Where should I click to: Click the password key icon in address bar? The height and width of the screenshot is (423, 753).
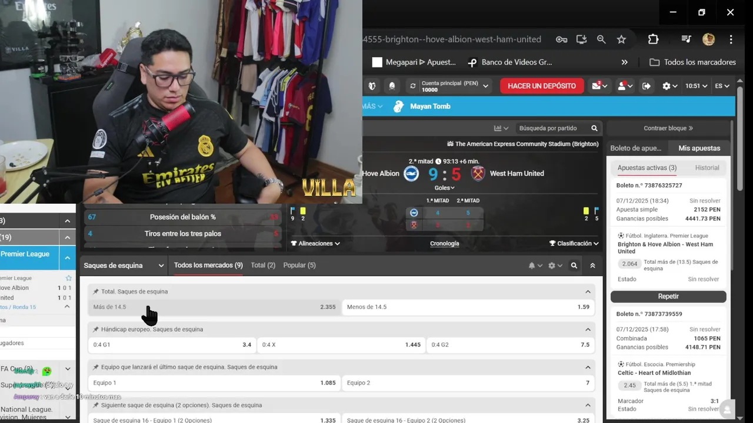click(561, 39)
